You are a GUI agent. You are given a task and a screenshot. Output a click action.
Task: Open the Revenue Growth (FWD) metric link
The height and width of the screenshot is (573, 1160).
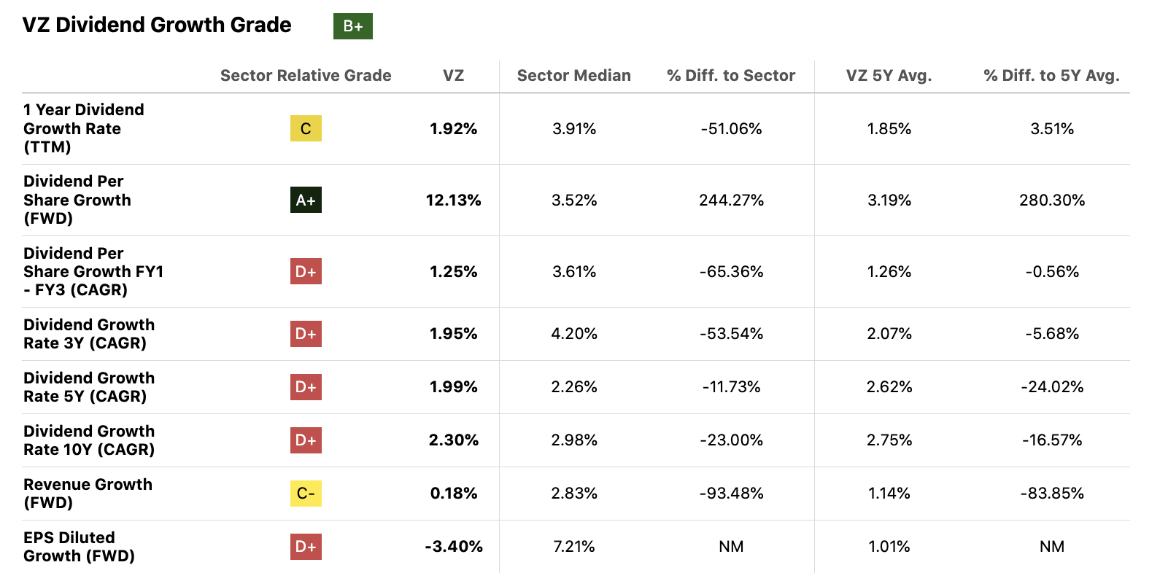[x=88, y=493]
